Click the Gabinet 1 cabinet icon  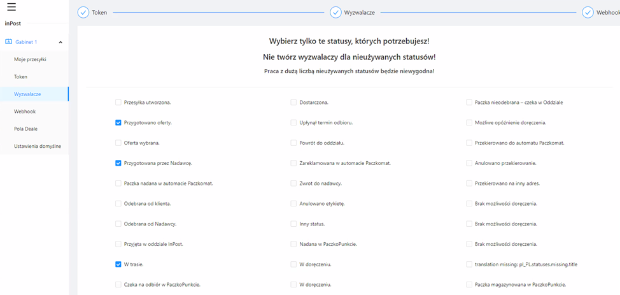(x=8, y=41)
